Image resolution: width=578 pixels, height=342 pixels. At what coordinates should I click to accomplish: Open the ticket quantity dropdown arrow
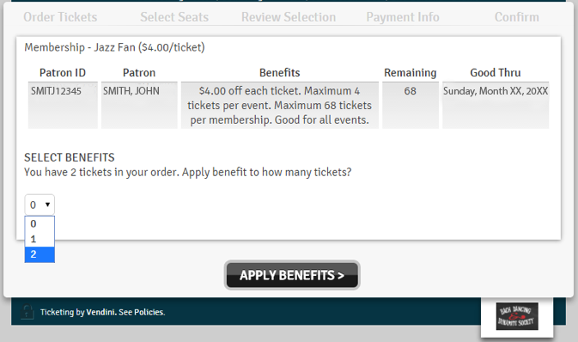pos(47,205)
